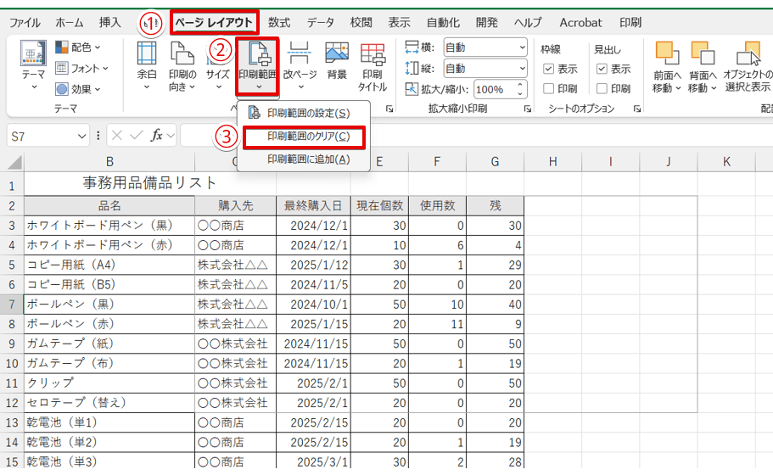
Task: Open the 横 width dropdown set to 自動
Action: tap(485, 47)
